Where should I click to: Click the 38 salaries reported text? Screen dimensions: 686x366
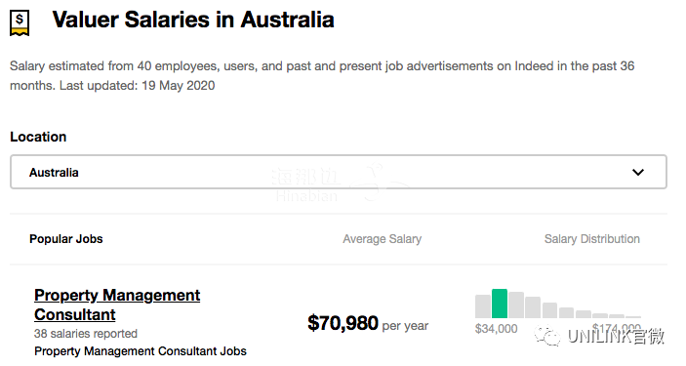click(86, 334)
